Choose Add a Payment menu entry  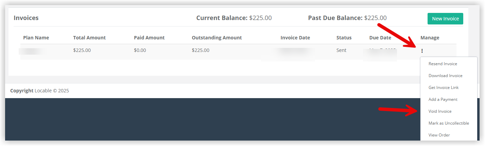pos(443,99)
